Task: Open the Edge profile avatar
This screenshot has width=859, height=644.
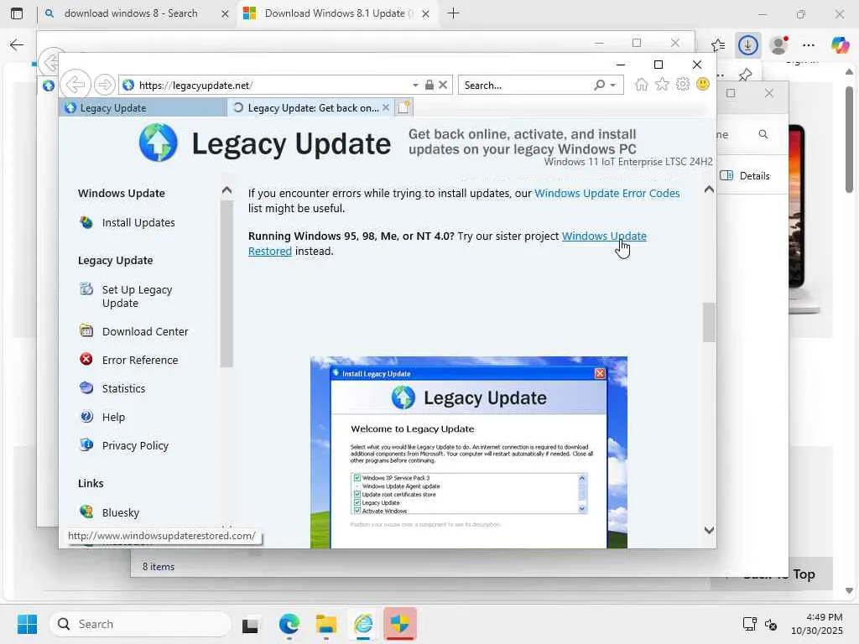Action: (x=778, y=45)
